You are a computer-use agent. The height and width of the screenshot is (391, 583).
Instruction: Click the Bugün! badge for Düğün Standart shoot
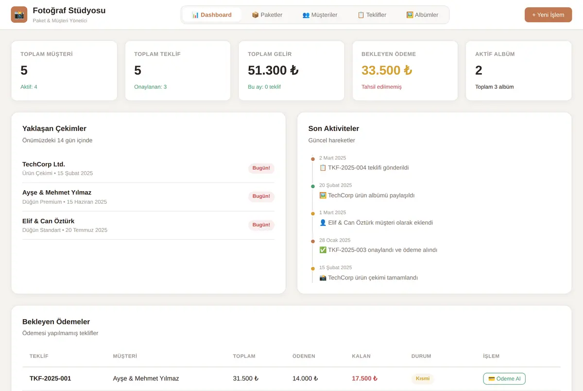pyautogui.click(x=261, y=225)
